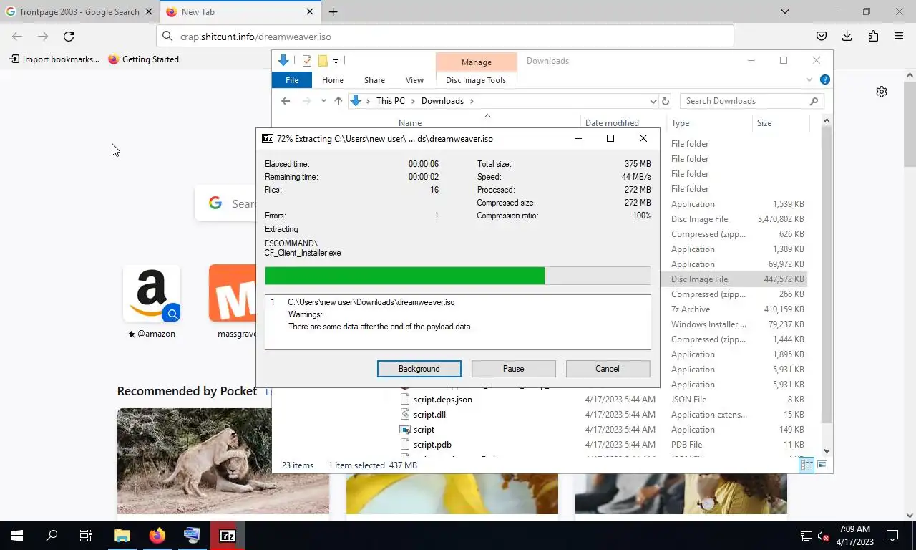
Task: Open the Windows Start menu
Action: click(17, 536)
